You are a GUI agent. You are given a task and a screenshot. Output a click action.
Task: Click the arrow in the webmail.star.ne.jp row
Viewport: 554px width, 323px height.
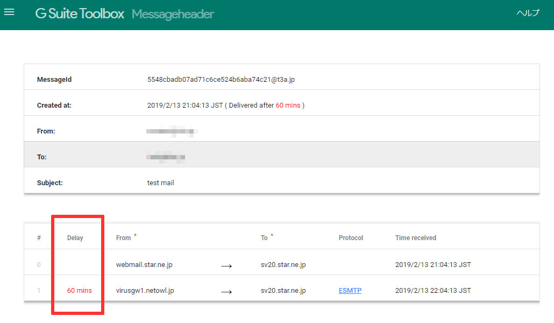coord(226,266)
